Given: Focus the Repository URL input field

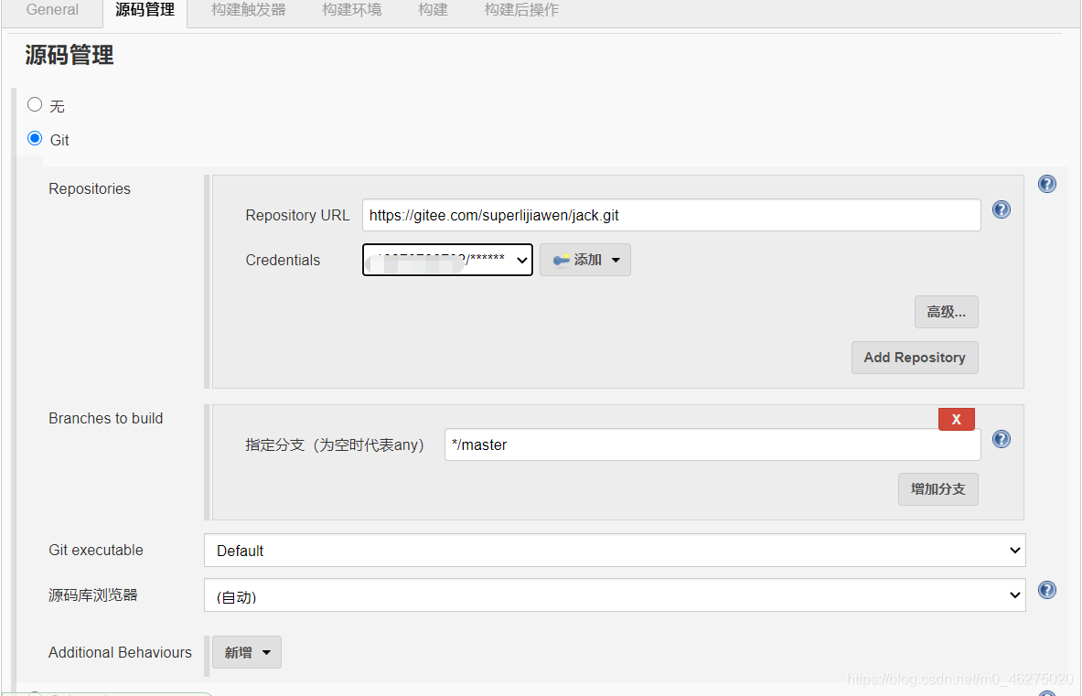Looking at the screenshot, I should click(x=671, y=215).
